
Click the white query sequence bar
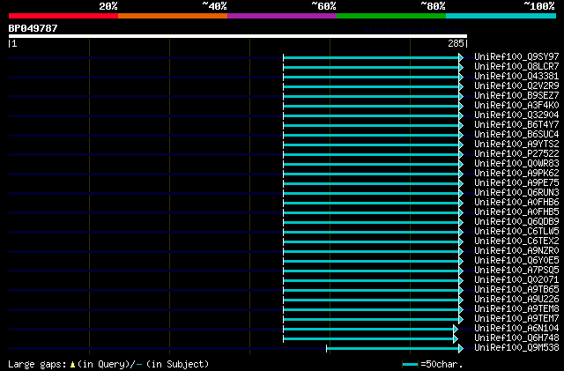click(238, 36)
